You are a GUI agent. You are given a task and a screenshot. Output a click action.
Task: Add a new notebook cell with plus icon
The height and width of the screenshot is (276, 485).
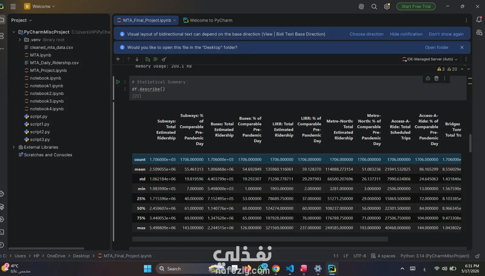pyautogui.click(x=118, y=59)
